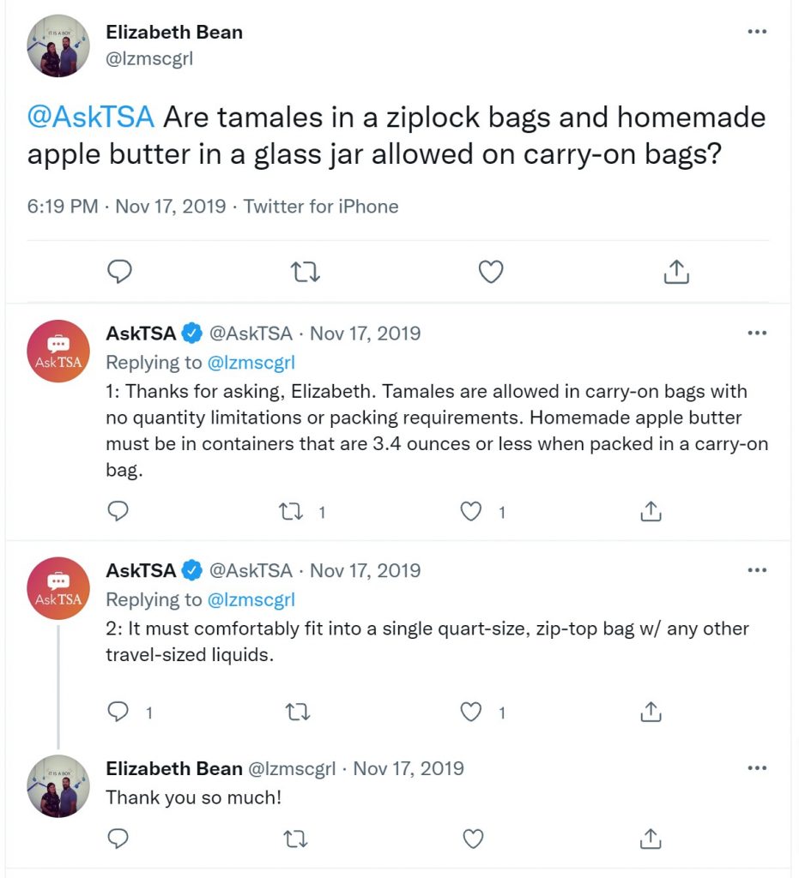Open @lzmscgrl link in first AskTSA reply
This screenshot has width=799, height=878.
pyautogui.click(x=251, y=363)
